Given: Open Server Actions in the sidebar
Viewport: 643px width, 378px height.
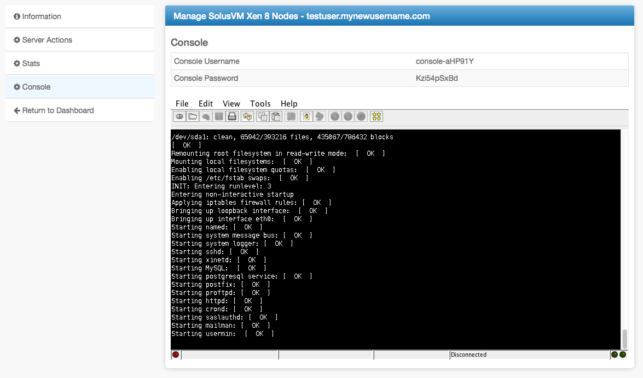Looking at the screenshot, I should tap(47, 40).
